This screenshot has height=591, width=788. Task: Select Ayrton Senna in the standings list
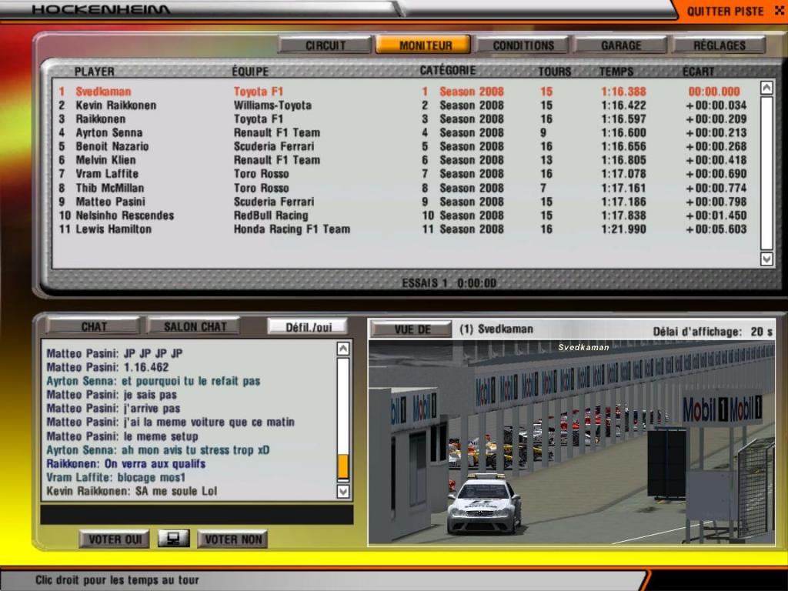pyautogui.click(x=402, y=132)
